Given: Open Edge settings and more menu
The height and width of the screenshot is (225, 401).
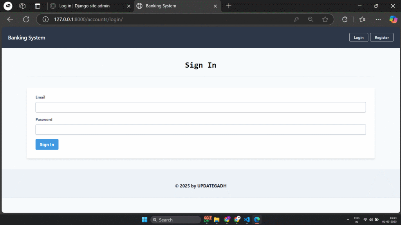Looking at the screenshot, I should tap(378, 20).
